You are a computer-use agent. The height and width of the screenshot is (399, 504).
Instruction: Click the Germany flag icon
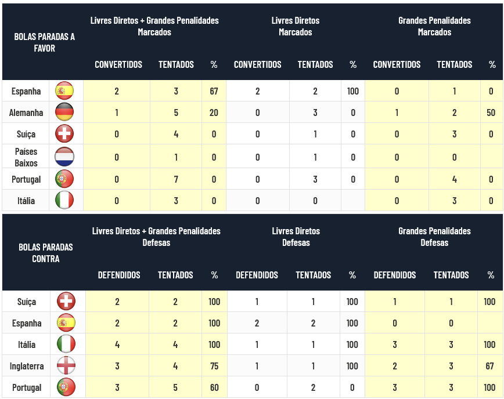[64, 112]
